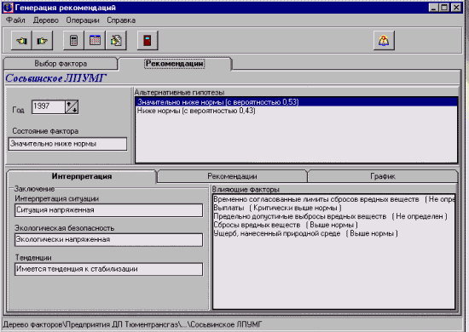Open the Справка menu
The height and width of the screenshot is (332, 469).
click(121, 20)
